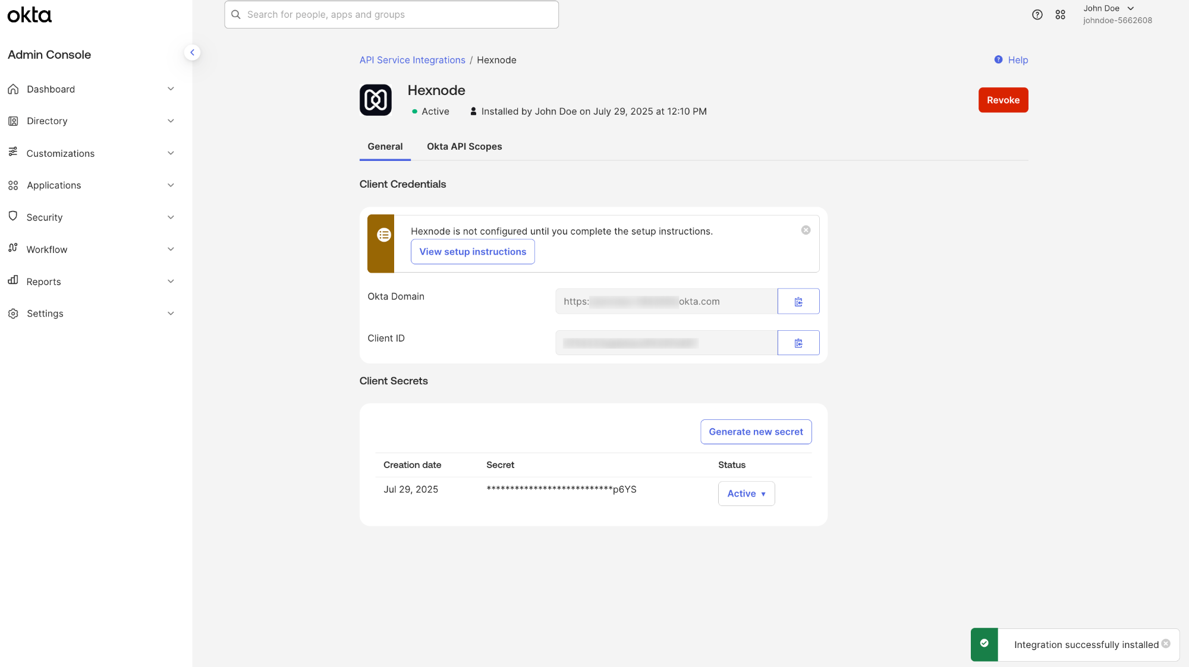Revoke the Hexnode integration
Image resolution: width=1189 pixels, height=667 pixels.
1003,100
